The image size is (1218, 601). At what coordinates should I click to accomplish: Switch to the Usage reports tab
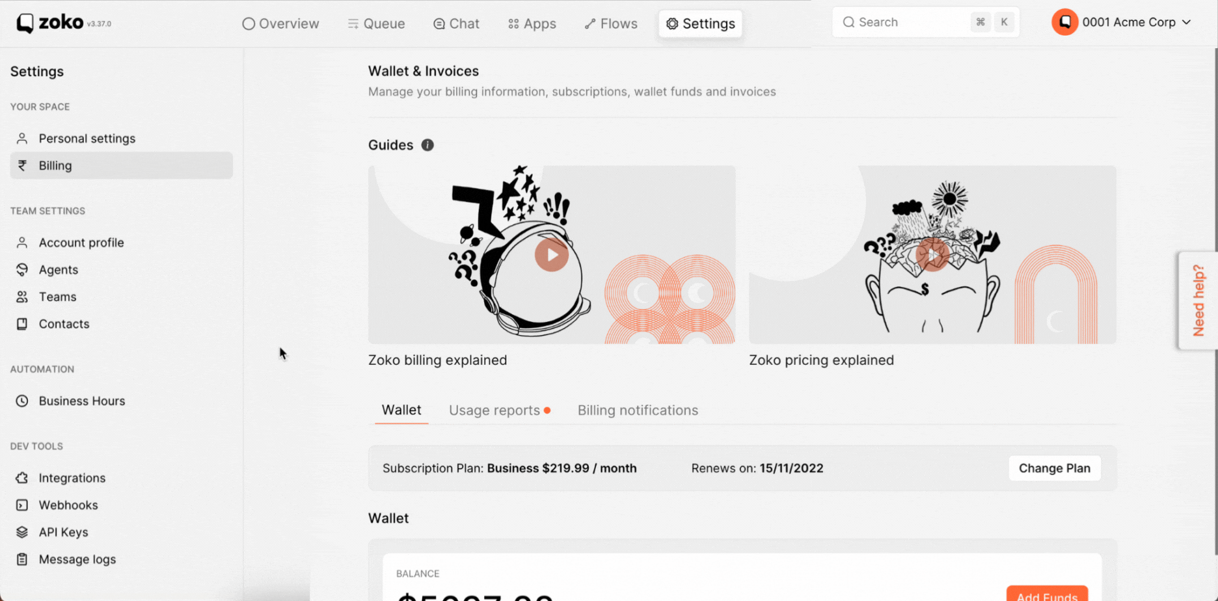pos(500,410)
